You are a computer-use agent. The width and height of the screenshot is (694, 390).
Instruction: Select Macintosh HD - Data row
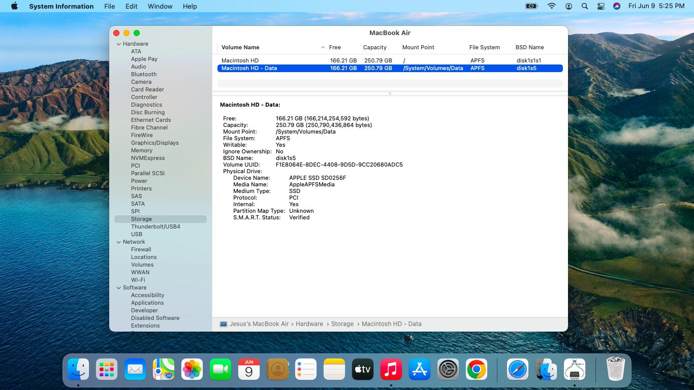(390, 68)
